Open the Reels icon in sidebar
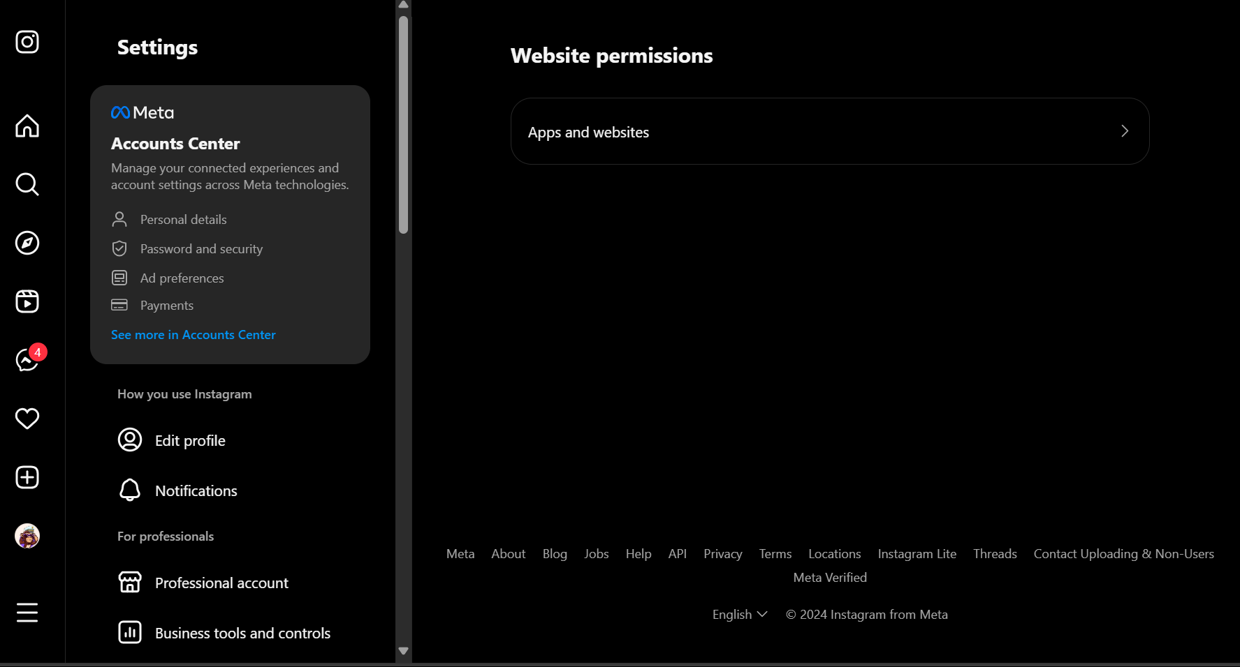 27,301
